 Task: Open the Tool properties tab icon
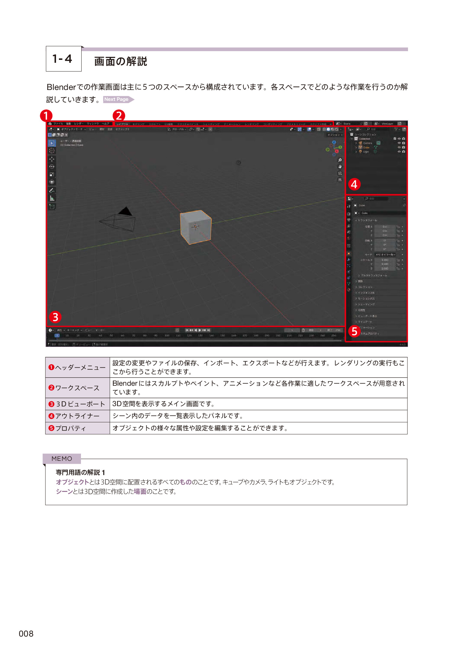[349, 206]
